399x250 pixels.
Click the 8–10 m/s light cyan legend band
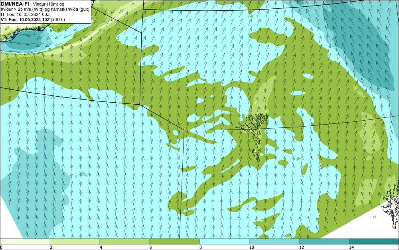(x=224, y=242)
